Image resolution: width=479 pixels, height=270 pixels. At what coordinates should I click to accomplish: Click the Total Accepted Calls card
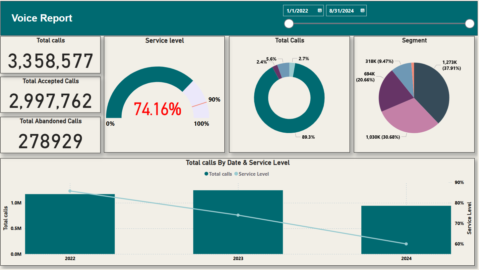(x=50, y=95)
